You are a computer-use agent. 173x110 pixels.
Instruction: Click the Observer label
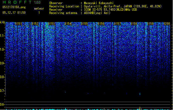click(x=56, y=3)
